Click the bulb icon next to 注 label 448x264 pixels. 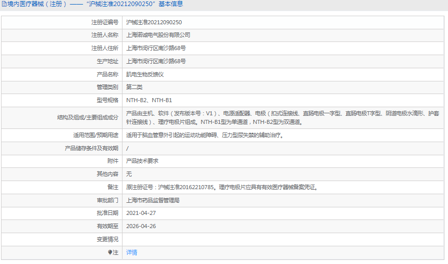[x=110, y=252]
